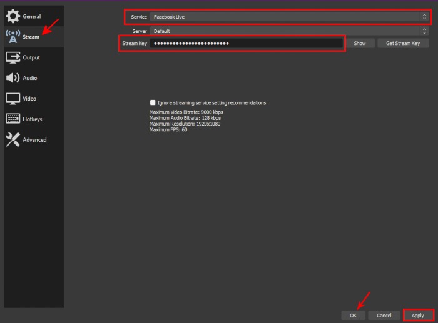Click the Get Stream Key button
Image resolution: width=438 pixels, height=323 pixels.
point(403,43)
